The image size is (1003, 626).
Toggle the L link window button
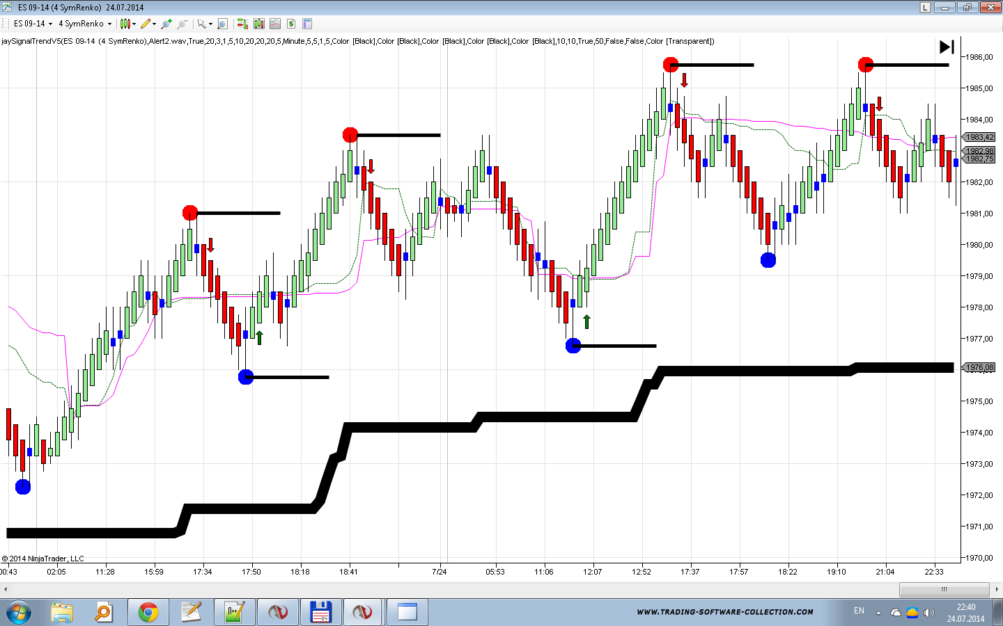coord(925,8)
